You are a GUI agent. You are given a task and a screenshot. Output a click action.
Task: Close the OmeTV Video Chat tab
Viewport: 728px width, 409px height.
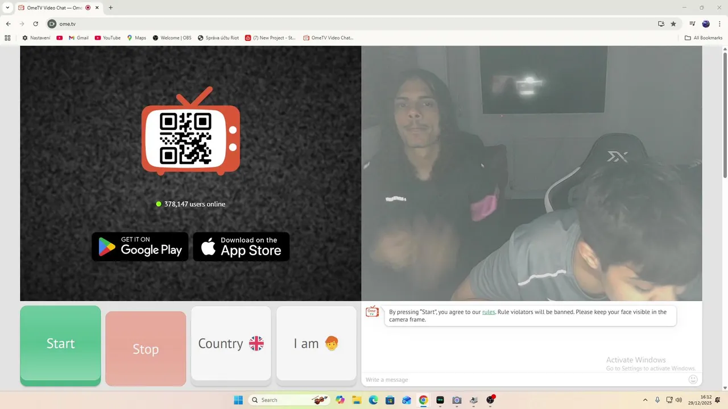(x=98, y=8)
